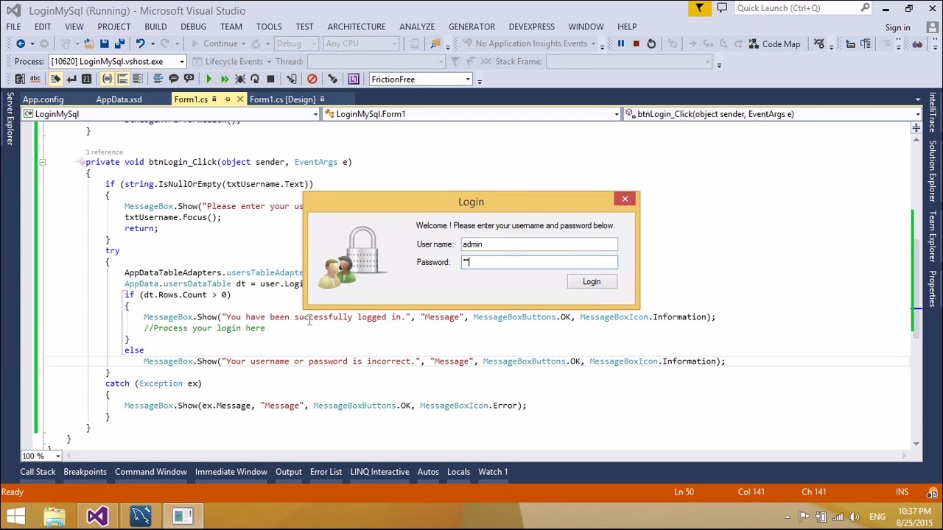This screenshot has width=943, height=530.
Task: Click the Restart debugging icon
Action: 651,44
